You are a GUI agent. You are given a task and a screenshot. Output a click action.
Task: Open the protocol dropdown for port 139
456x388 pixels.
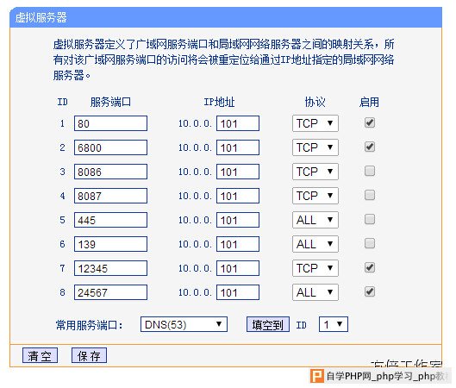pos(315,244)
